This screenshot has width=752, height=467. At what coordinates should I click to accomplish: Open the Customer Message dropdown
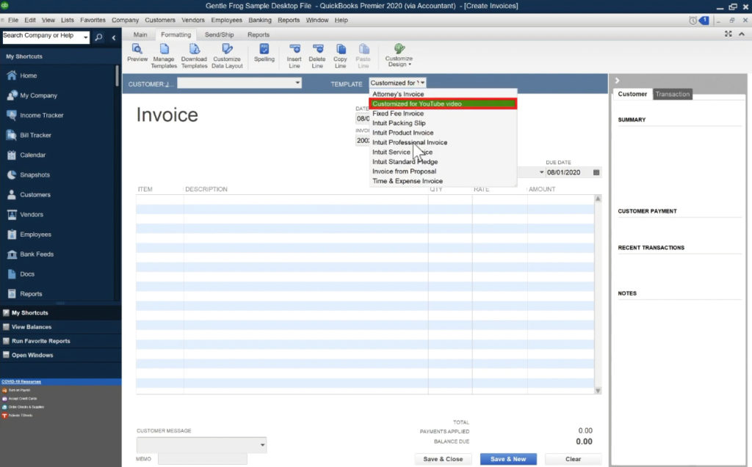(x=261, y=444)
